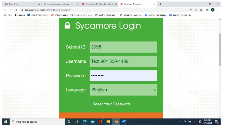Open Cortana circle icon on taskbar
The height and width of the screenshot is (126, 225).
[69, 122]
